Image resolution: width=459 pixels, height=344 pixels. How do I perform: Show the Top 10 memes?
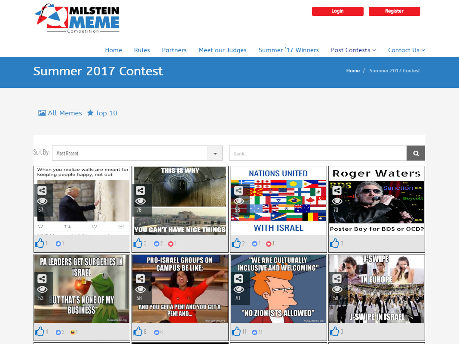102,113
